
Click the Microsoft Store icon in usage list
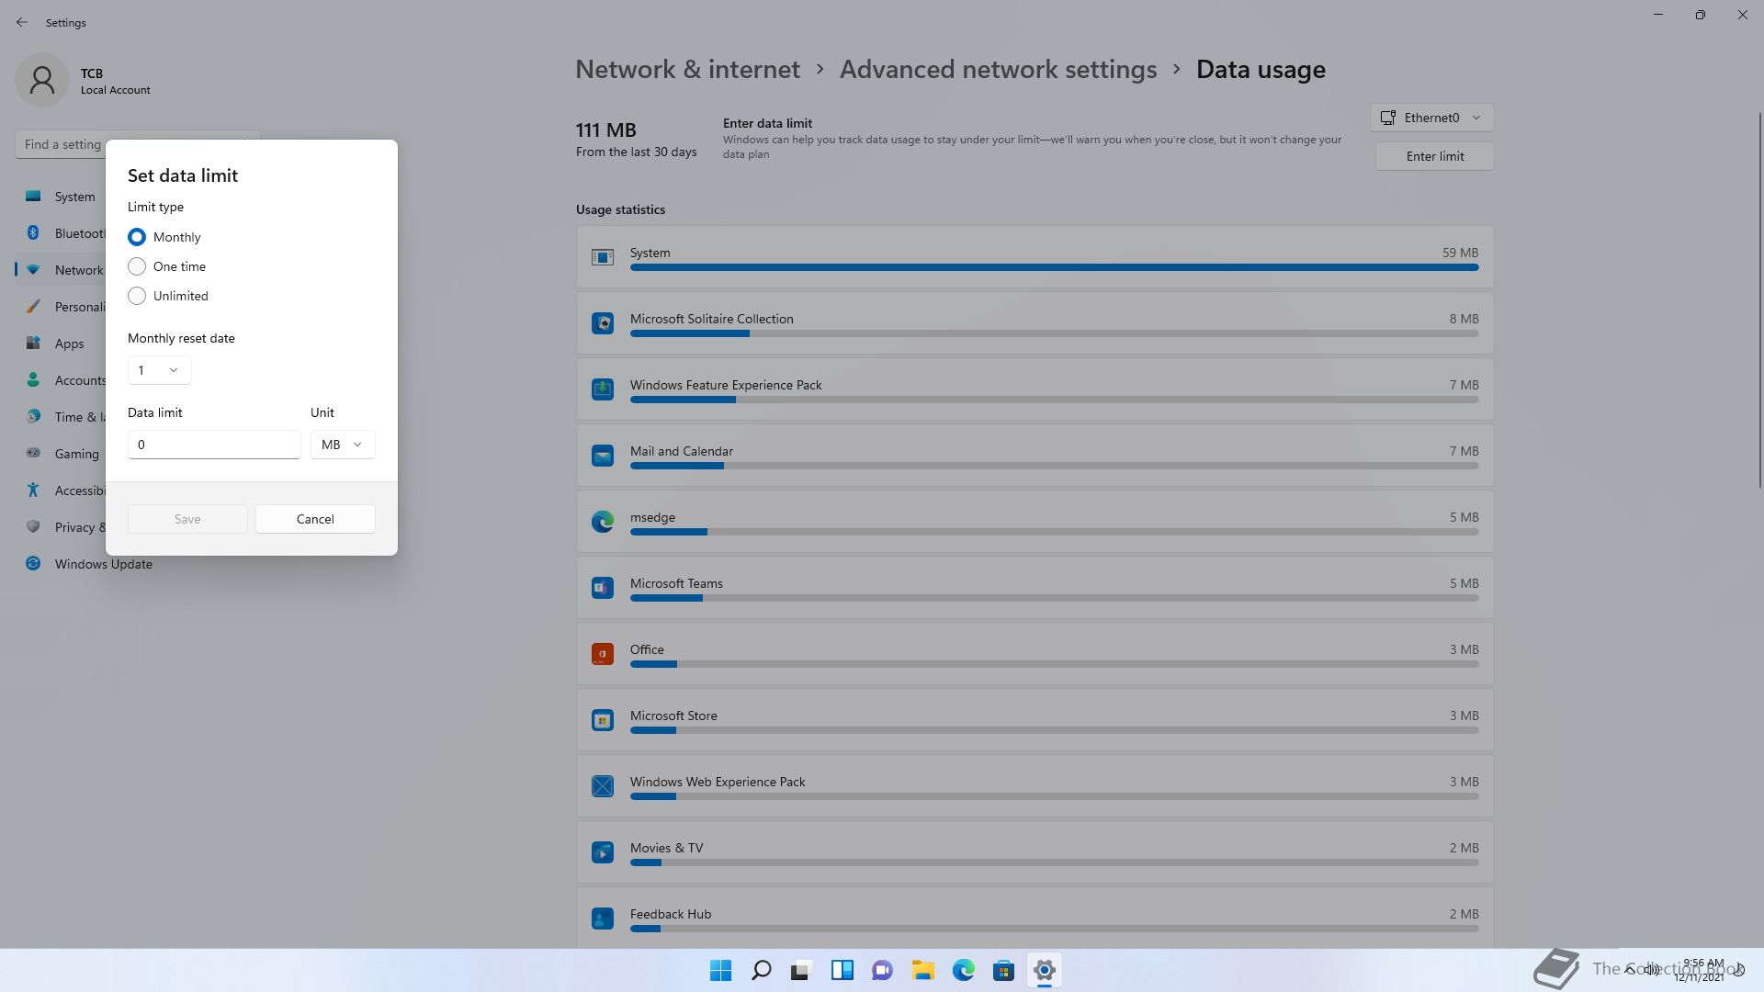[x=603, y=720]
